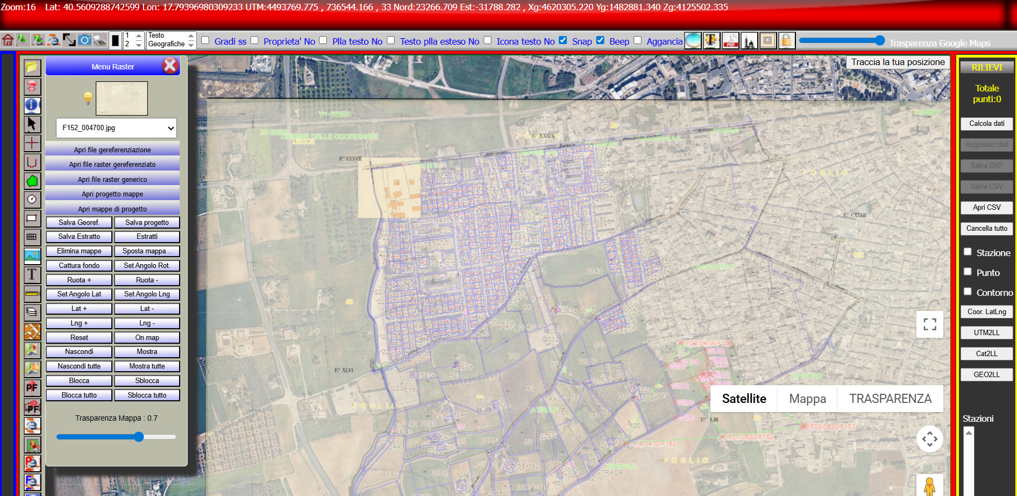Toggle the Gradi ss checkbox
The image size is (1017, 496).
click(205, 40)
